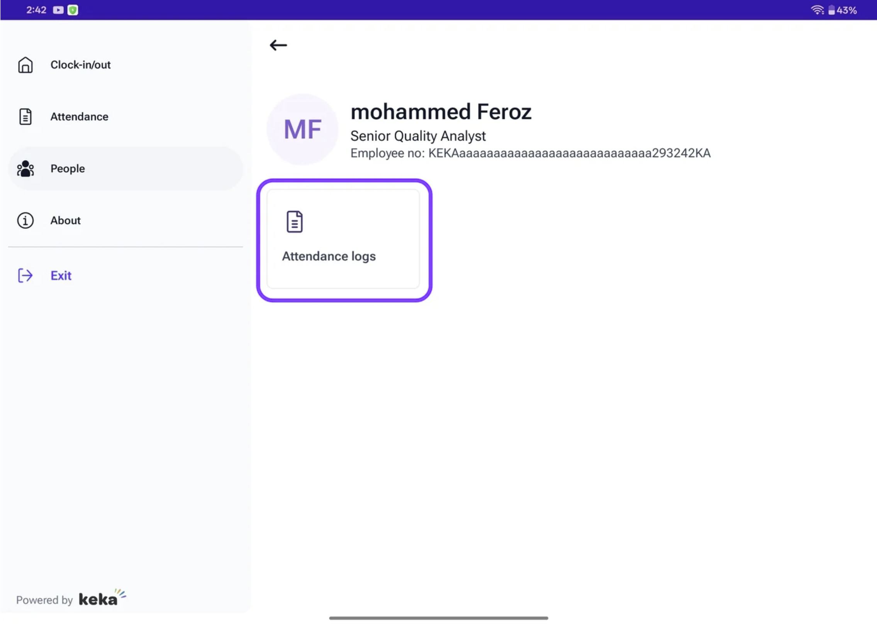Tap the keka logo in footer
The width and height of the screenshot is (877, 625).
point(101,598)
